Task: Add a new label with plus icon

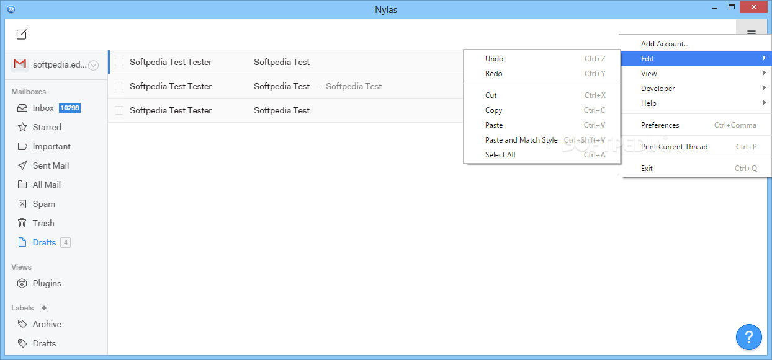Action: point(44,308)
